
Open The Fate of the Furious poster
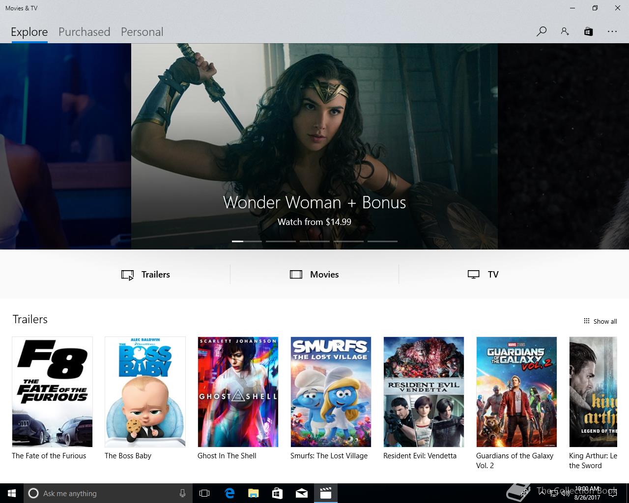coord(52,392)
